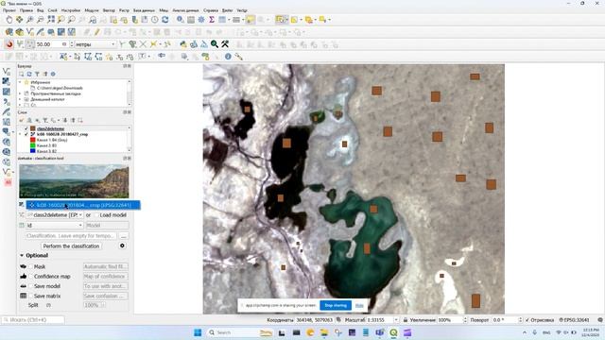Open the scale dropdown in the status bar

click(396, 320)
